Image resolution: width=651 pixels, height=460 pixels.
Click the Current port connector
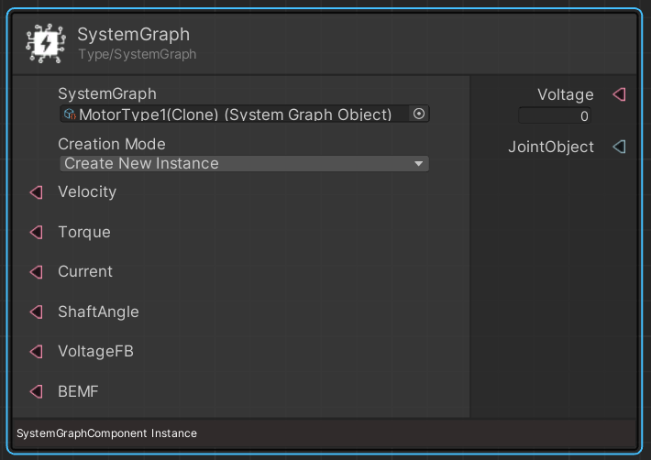37,272
